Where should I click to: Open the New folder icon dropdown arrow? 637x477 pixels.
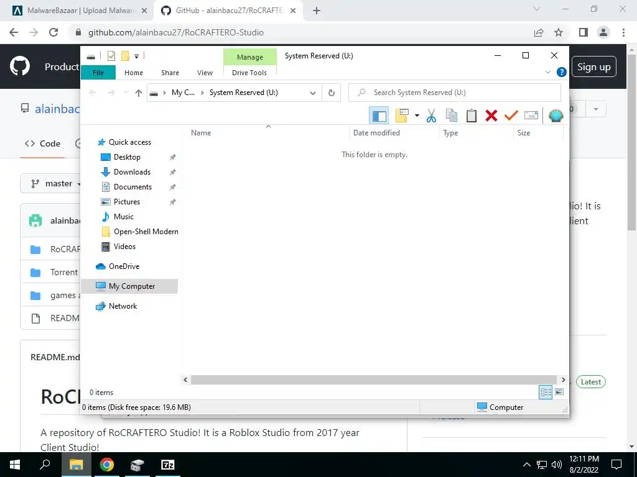(417, 116)
